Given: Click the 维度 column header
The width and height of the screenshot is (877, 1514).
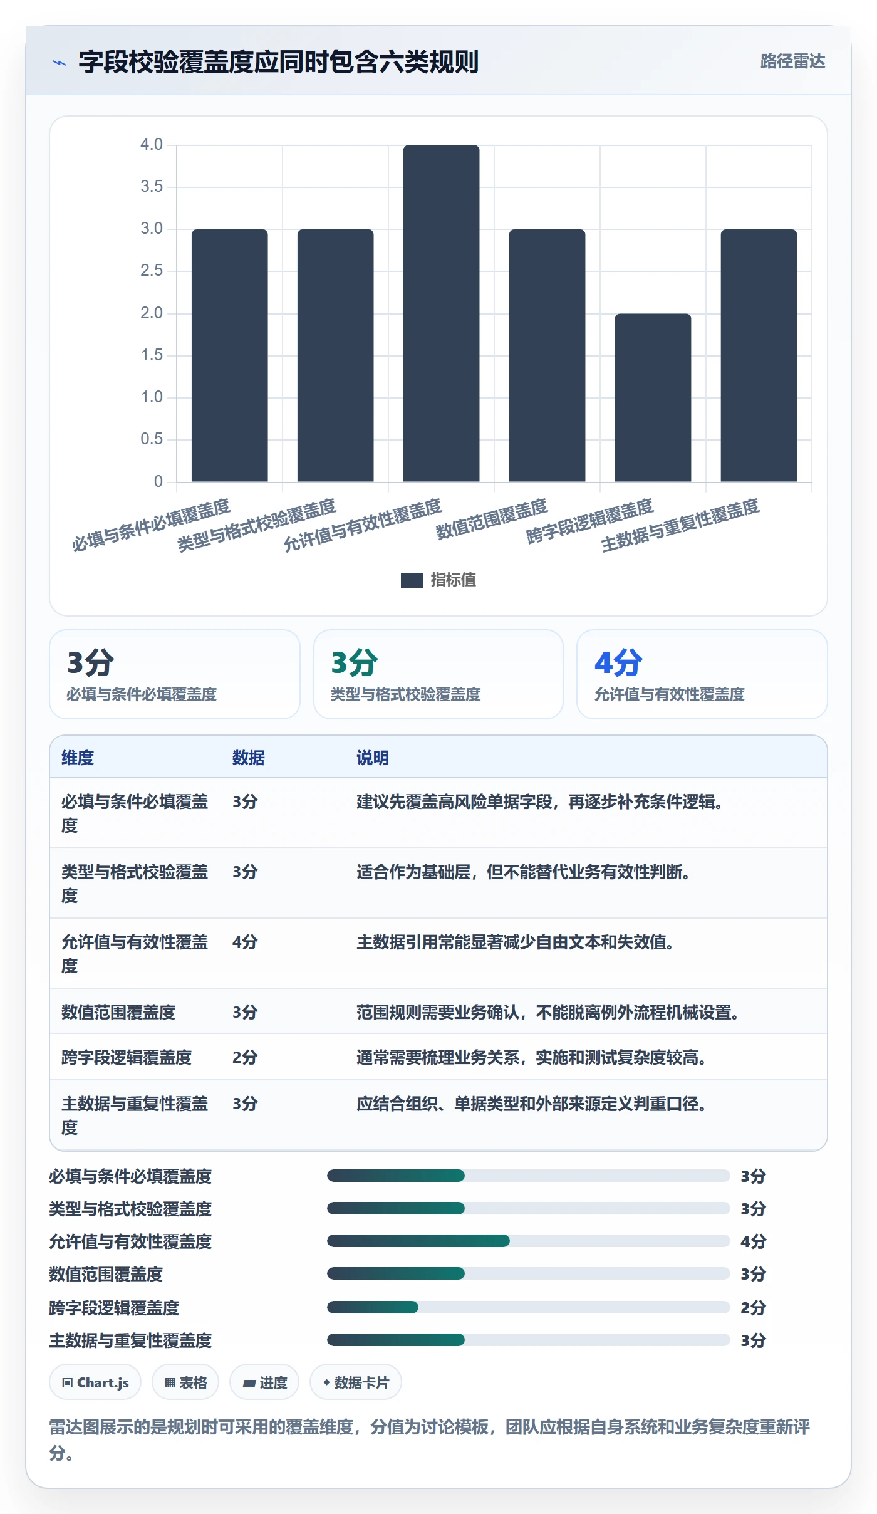Looking at the screenshot, I should pos(78,758).
